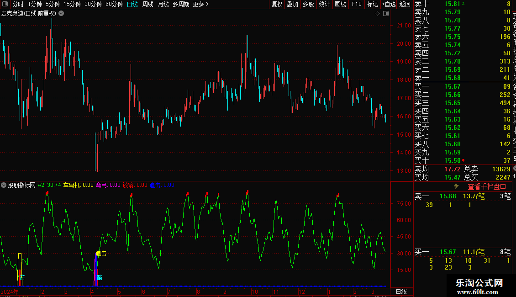This screenshot has width=516, height=297.
Task: Expand the 更多 periods chevron
Action: click(x=201, y=4)
